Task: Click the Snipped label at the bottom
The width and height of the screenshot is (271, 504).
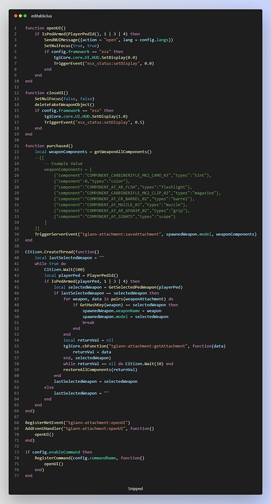Action: [x=135, y=489]
